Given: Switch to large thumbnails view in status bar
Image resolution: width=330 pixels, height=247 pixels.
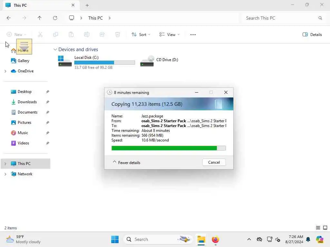Looking at the screenshot, I should pos(325,228).
